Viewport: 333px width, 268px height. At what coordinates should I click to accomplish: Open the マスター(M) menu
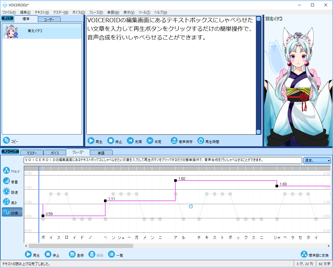pos(61,12)
